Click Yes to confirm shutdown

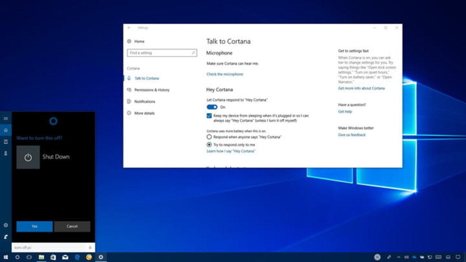tap(34, 226)
